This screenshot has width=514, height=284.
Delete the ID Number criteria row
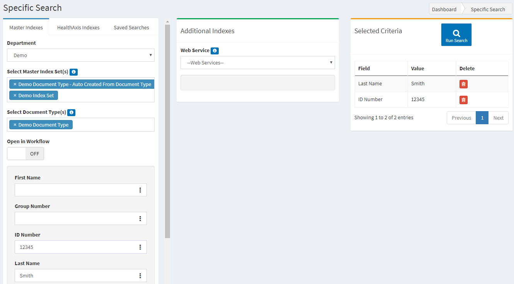[463, 100]
